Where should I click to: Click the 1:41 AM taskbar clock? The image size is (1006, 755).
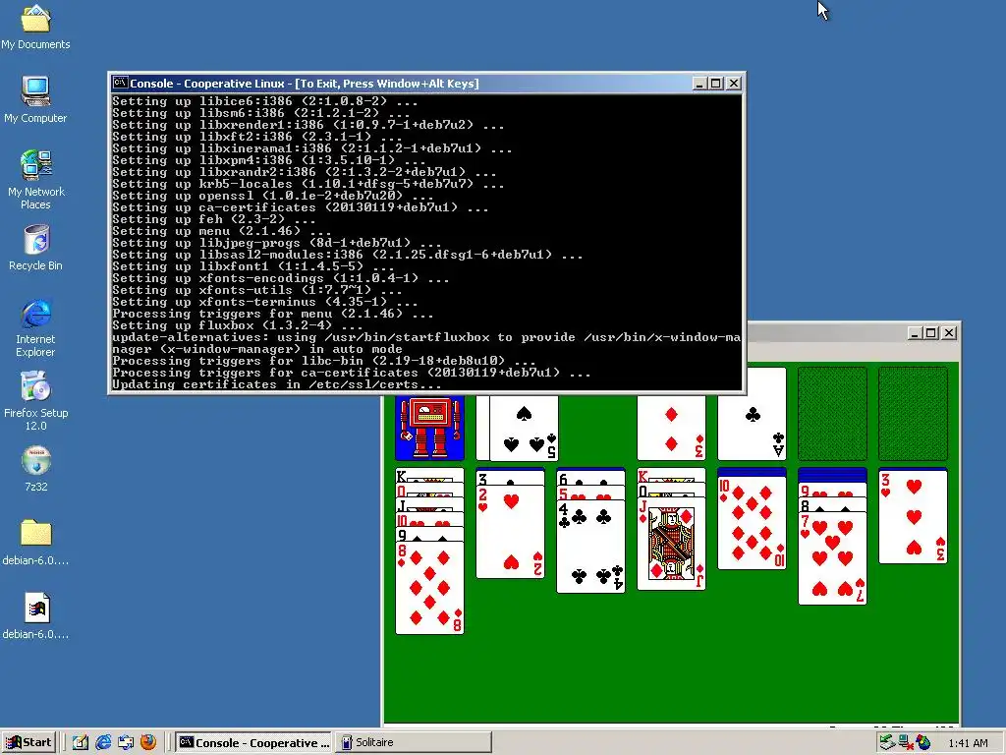click(x=968, y=743)
